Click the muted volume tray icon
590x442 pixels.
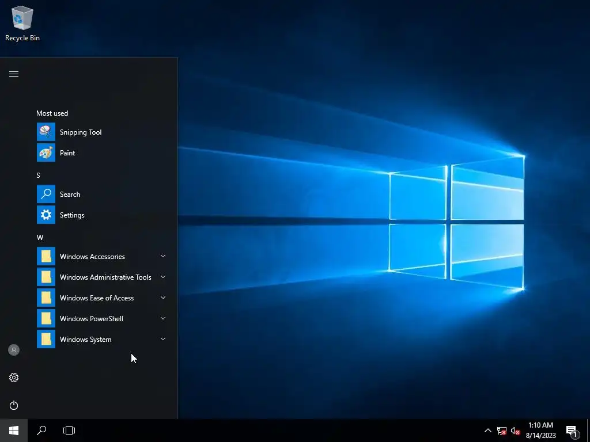(515, 430)
